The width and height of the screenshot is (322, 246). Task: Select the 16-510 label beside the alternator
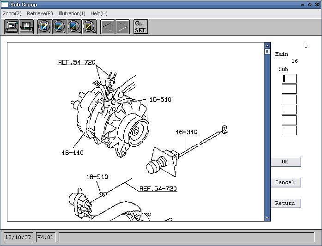(160, 100)
